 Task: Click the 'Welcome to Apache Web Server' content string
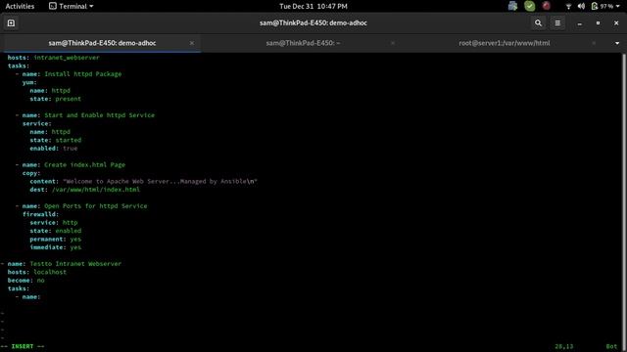(160, 182)
